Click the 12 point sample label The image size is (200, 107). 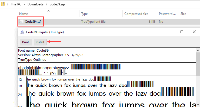click(x=20, y=80)
